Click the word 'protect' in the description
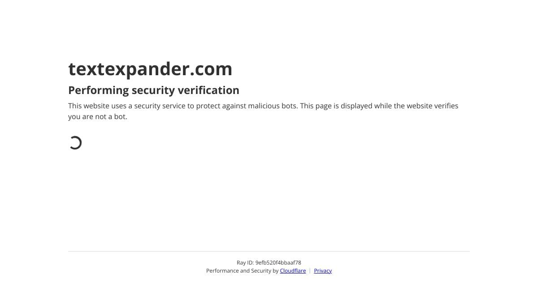The width and height of the screenshot is (538, 282). coord(209,106)
